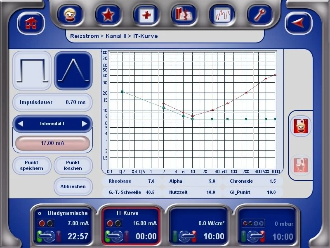The width and height of the screenshot is (330, 248).
Task: Open the red cross therapy icon
Action: pyautogui.click(x=146, y=15)
